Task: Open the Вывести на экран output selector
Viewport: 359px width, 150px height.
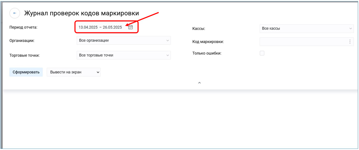Action: click(74, 72)
